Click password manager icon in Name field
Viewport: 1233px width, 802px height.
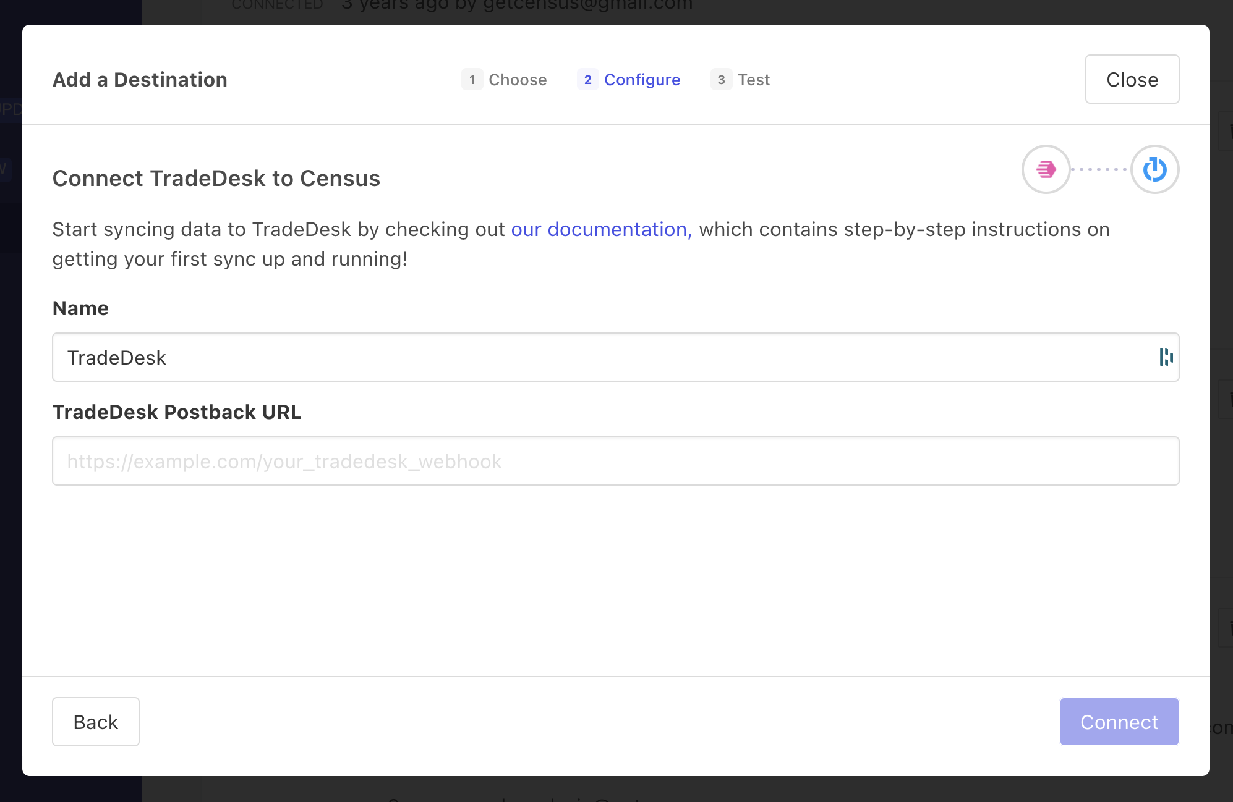[1166, 357]
